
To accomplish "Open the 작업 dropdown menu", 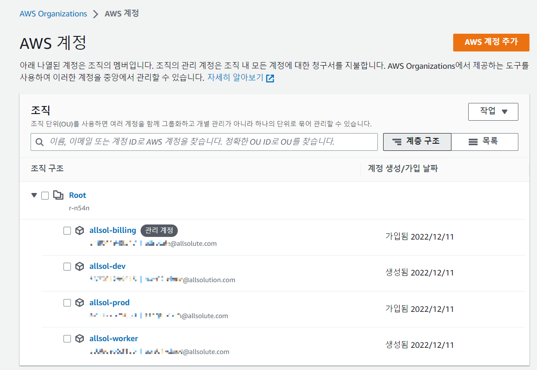I will (493, 111).
